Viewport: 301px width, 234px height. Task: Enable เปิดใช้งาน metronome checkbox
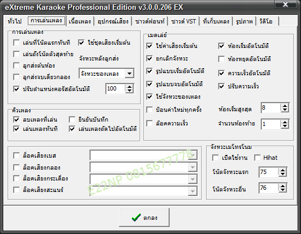[x=215, y=158]
